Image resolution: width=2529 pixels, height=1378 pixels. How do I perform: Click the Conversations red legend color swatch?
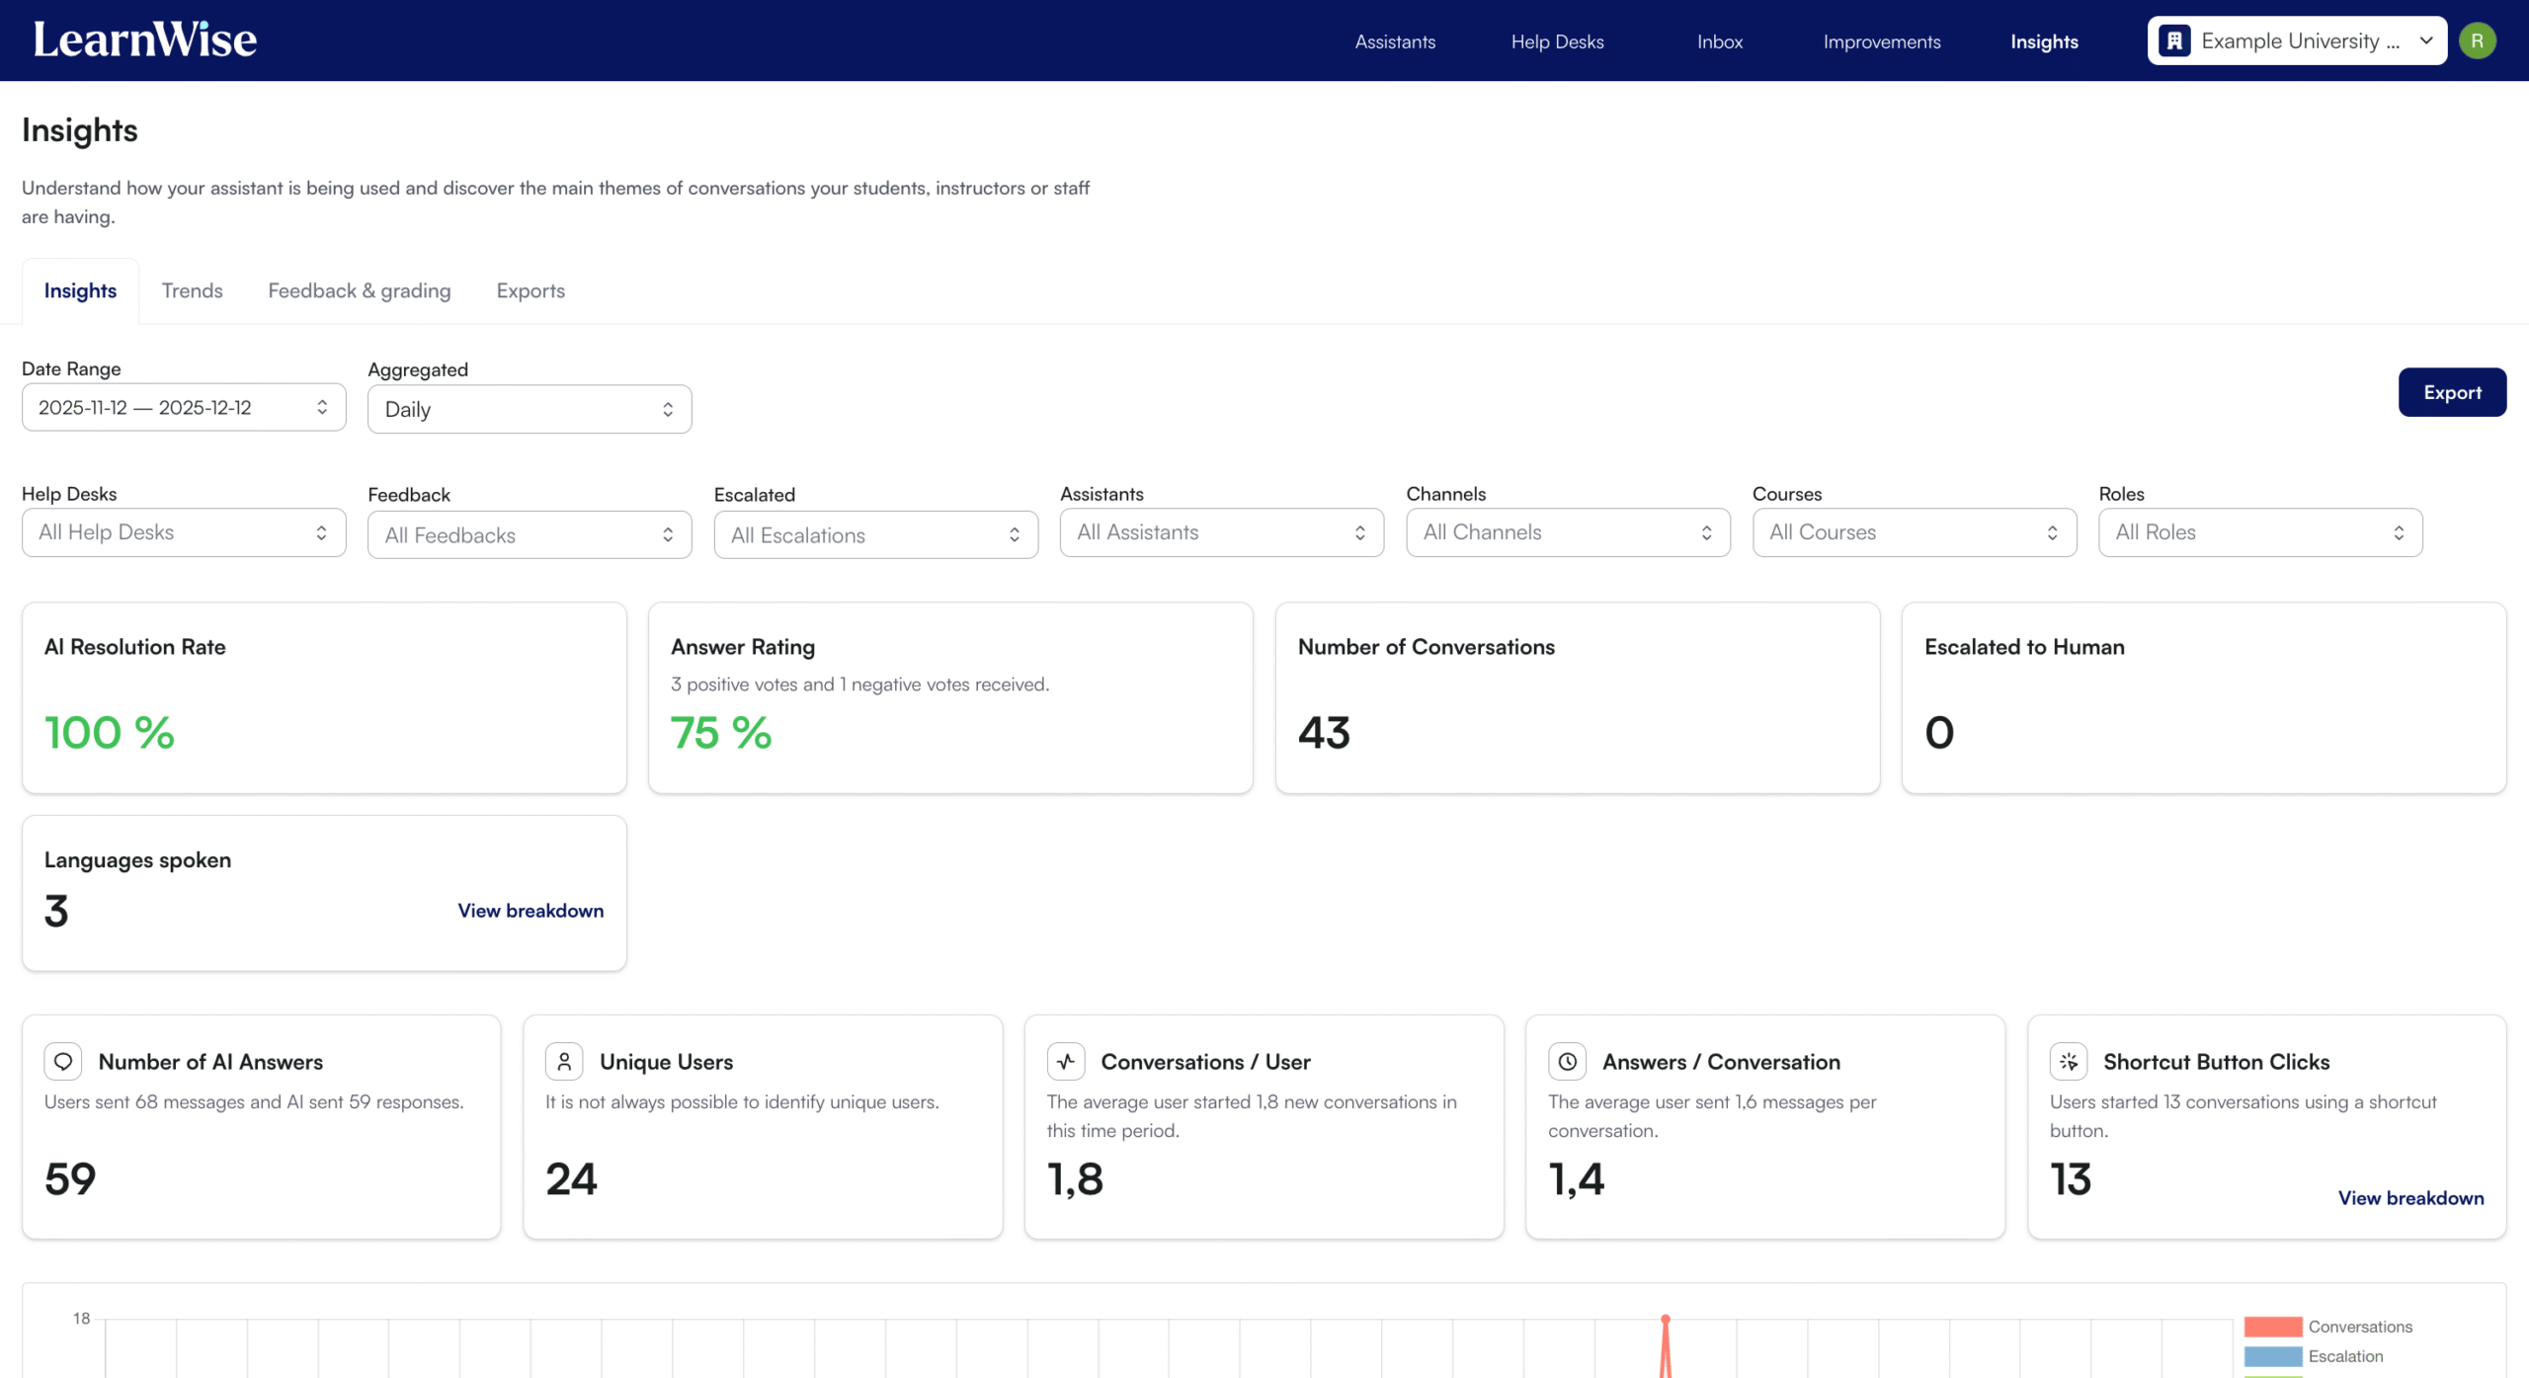point(2272,1327)
